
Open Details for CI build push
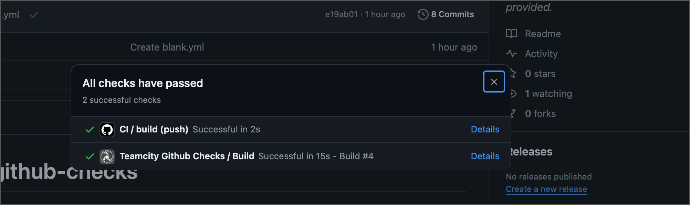[x=485, y=130]
